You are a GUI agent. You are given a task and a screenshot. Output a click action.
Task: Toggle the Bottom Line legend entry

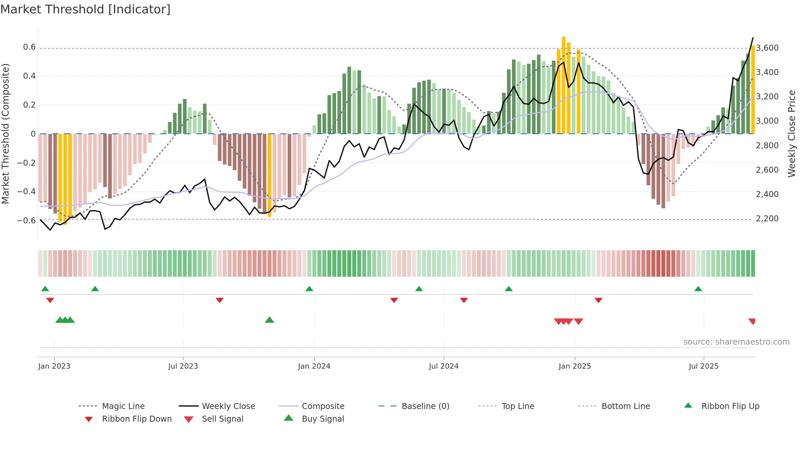click(x=614, y=406)
